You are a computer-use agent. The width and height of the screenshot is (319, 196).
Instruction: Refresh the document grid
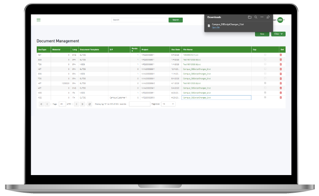(89, 104)
